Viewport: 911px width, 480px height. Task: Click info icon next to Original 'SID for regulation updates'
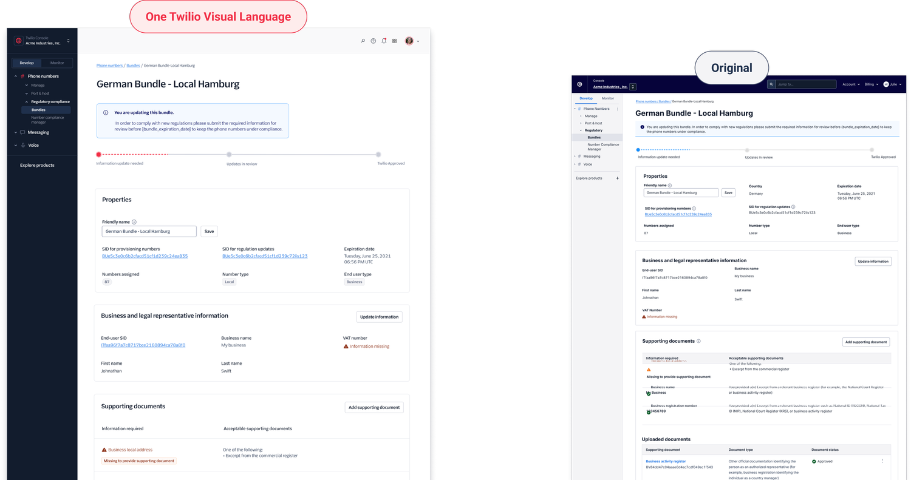(x=793, y=207)
